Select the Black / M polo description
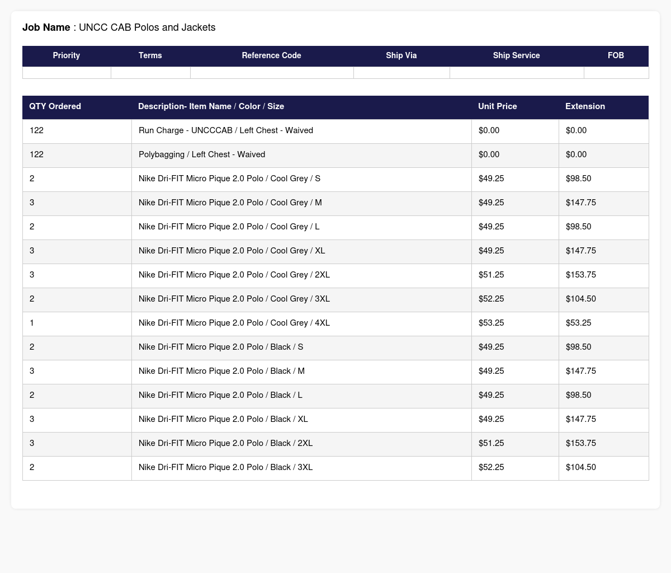Screen dimensions: 671x573 [221, 371]
